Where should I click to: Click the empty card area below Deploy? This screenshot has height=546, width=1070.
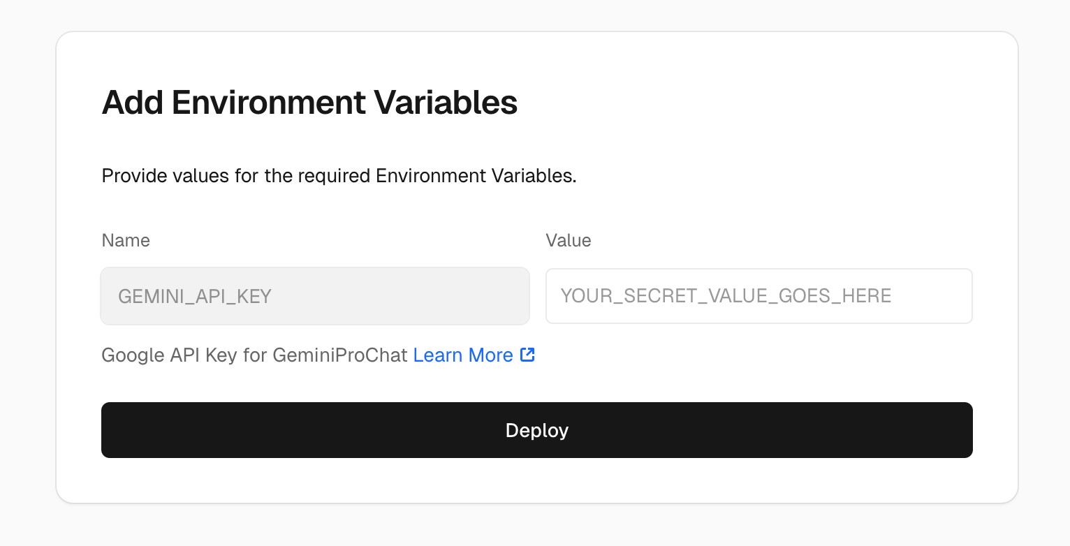pyautogui.click(x=536, y=480)
